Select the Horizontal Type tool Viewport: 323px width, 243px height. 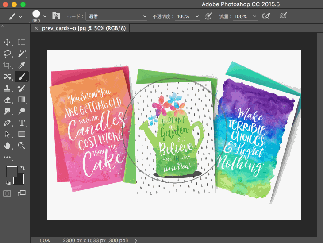tap(22, 123)
